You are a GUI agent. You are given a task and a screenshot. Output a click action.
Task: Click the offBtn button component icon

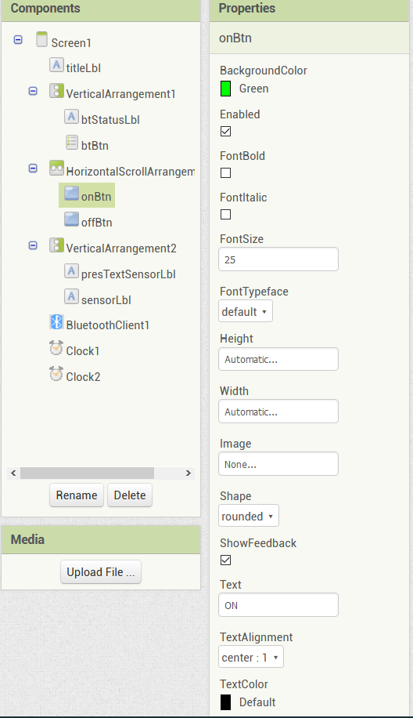click(71, 219)
